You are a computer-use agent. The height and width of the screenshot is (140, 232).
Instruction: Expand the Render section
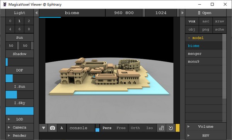20,135
